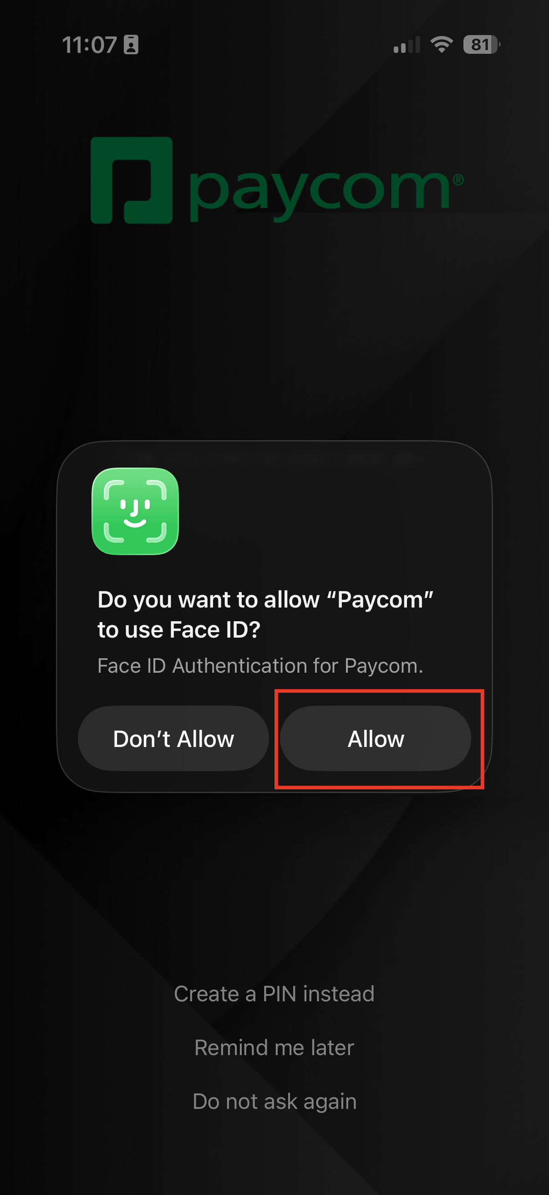Tap the Wi-Fi status icon

pyautogui.click(x=442, y=45)
